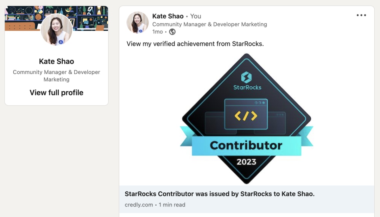Open sidebar profile picture of Kate Shao
This screenshot has height=217, width=380.
(56, 30)
